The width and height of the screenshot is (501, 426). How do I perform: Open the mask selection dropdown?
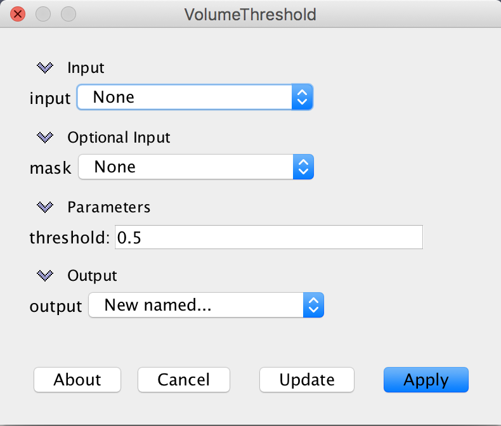coord(196,167)
